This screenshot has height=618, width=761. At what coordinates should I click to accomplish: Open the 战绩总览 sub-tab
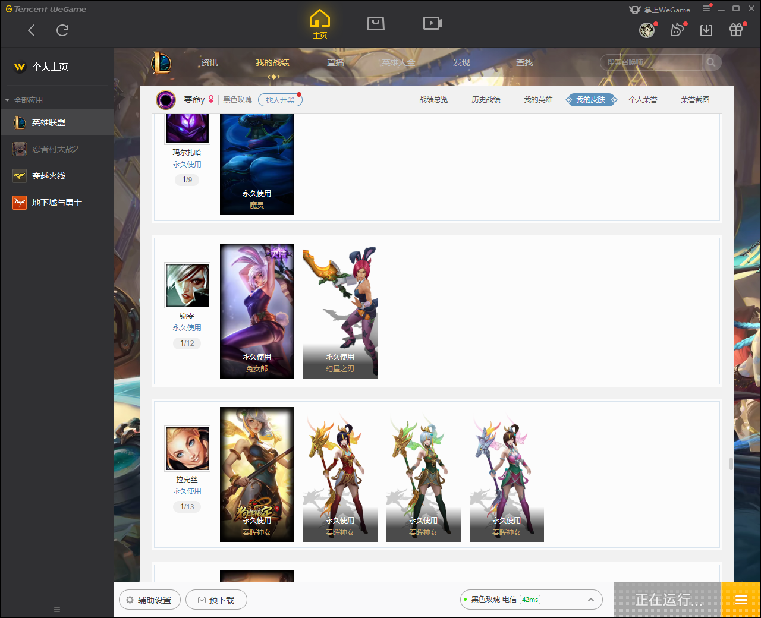pyautogui.click(x=433, y=100)
